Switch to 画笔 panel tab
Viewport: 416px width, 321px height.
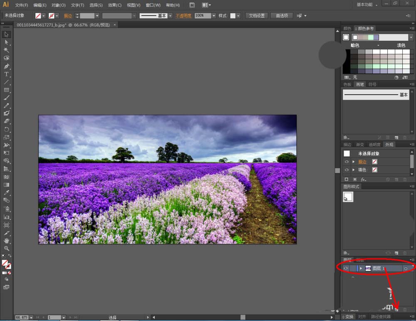(x=360, y=85)
